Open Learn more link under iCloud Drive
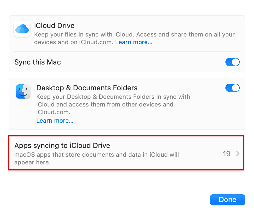 [x=134, y=42]
